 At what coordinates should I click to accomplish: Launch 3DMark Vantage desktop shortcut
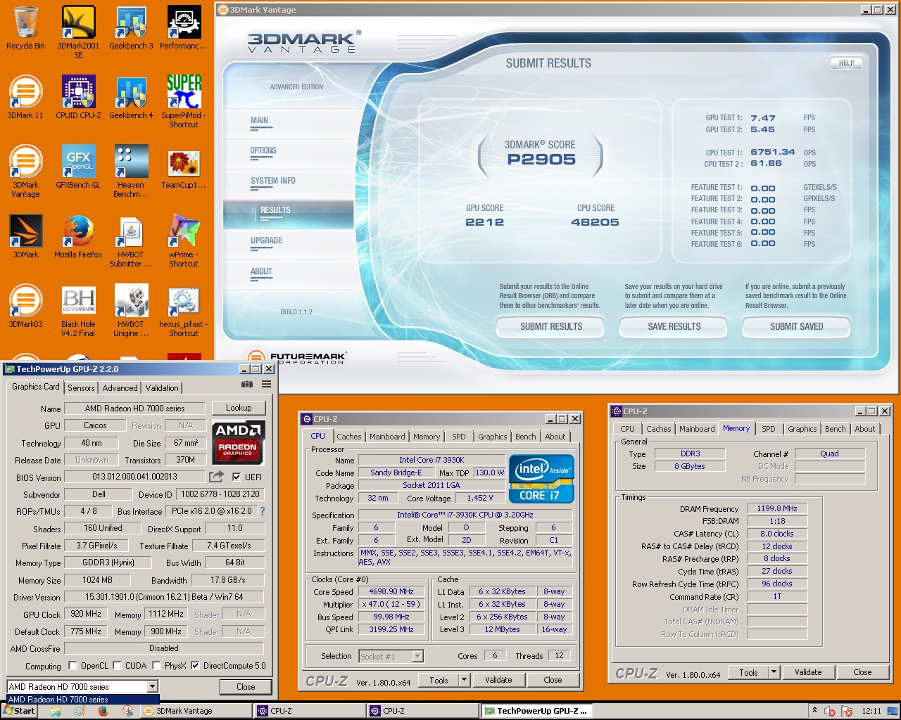pyautogui.click(x=25, y=171)
